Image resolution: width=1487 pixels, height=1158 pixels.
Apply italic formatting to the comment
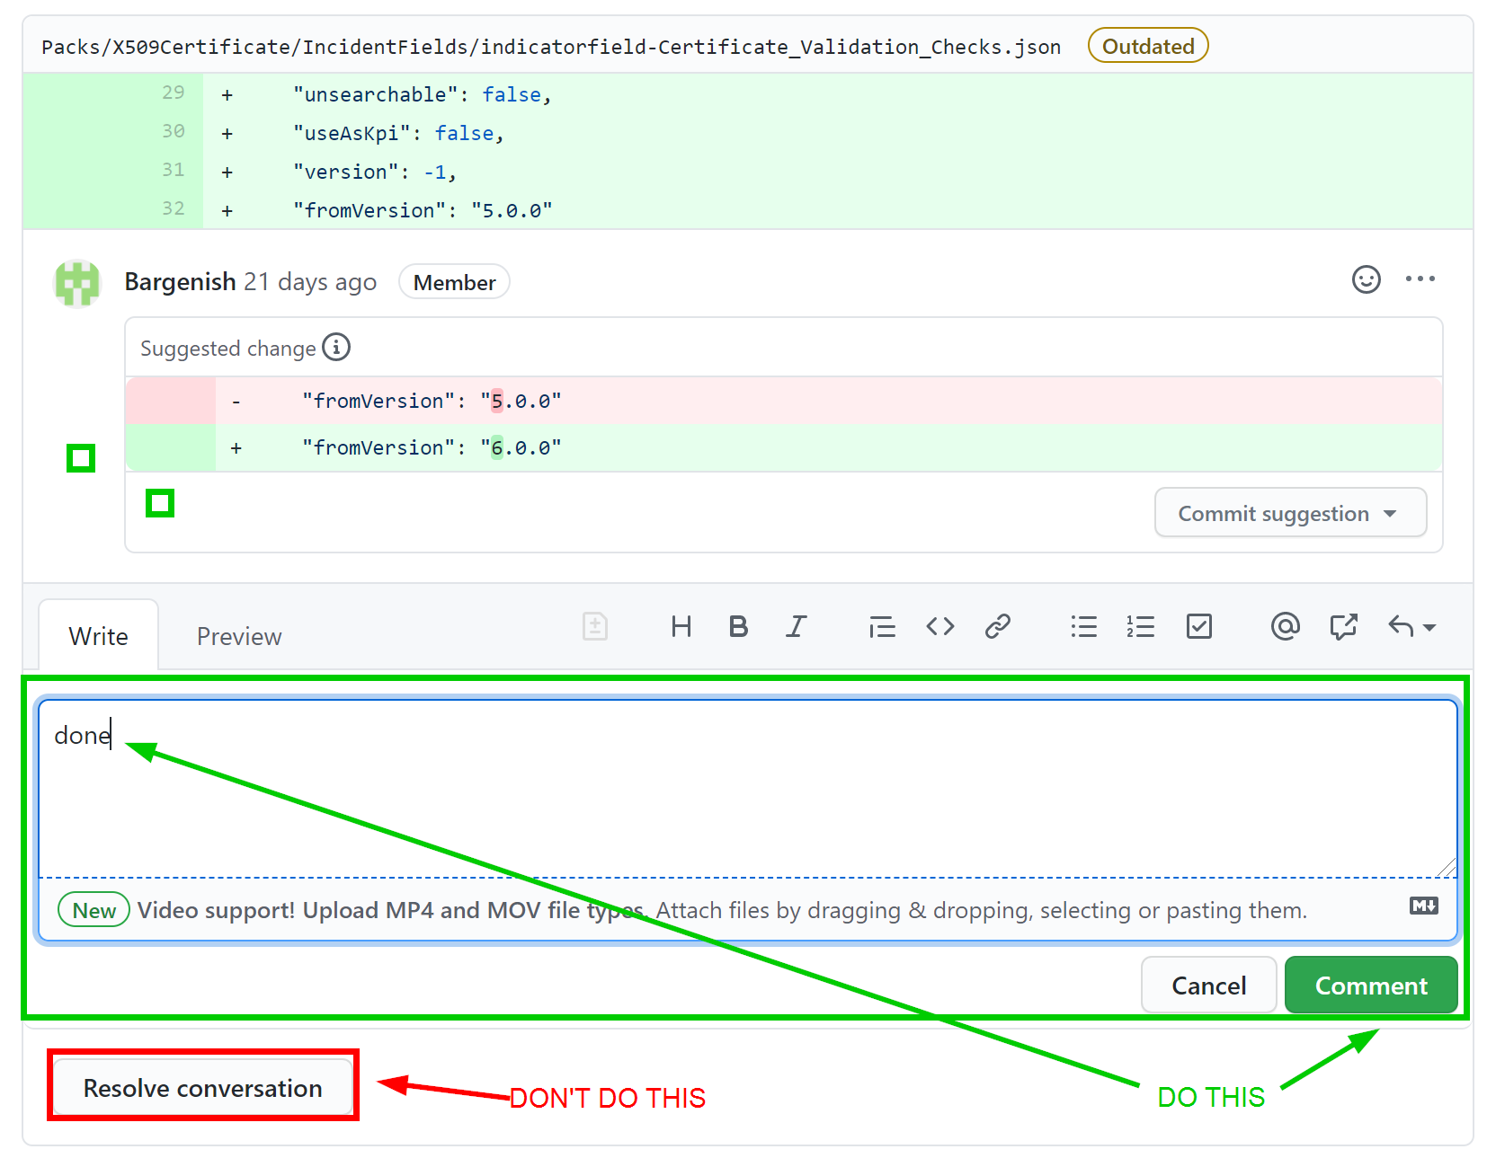tap(797, 626)
